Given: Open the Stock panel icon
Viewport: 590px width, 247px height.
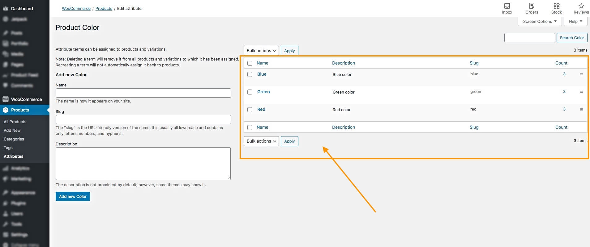Looking at the screenshot, I should [x=556, y=6].
